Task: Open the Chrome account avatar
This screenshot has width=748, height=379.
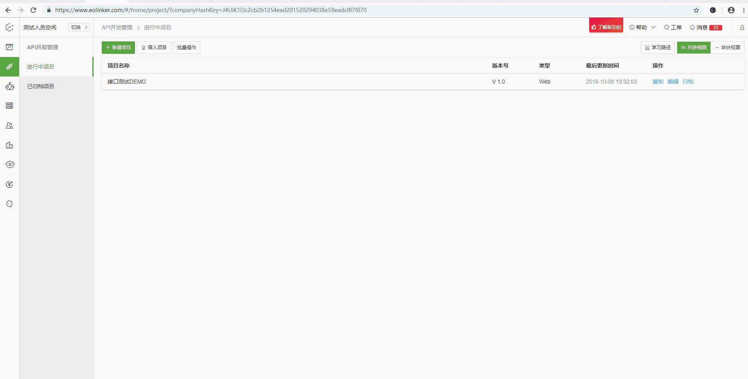Action: click(x=731, y=10)
